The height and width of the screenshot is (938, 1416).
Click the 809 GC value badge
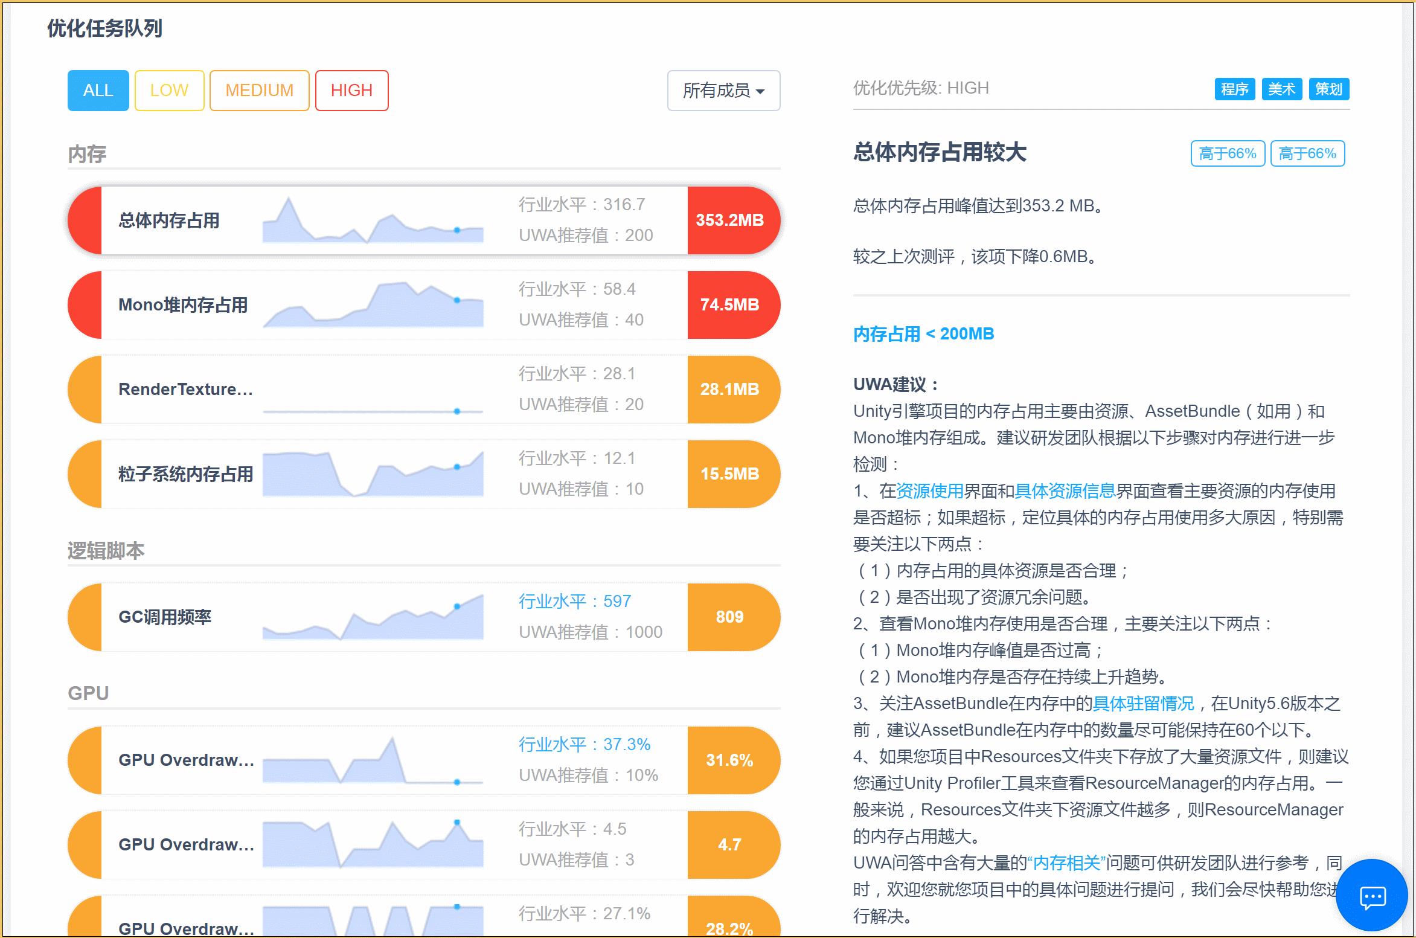pos(734,617)
